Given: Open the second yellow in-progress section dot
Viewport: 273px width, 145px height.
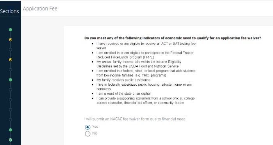Looking at the screenshot, I should coord(11,60).
